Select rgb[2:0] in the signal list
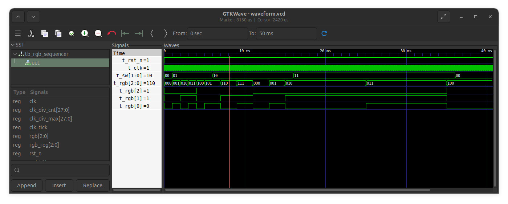The image size is (508, 204). 60,136
